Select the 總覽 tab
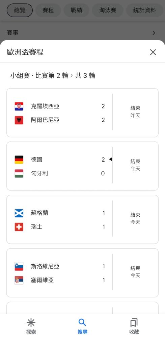 20,10
